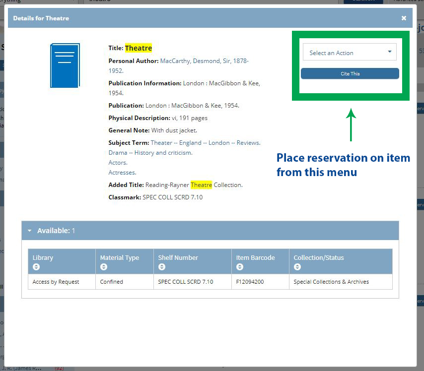Screen dimensions: 424x371
Task: Close the Details for Theatre dialog
Action: (404, 18)
